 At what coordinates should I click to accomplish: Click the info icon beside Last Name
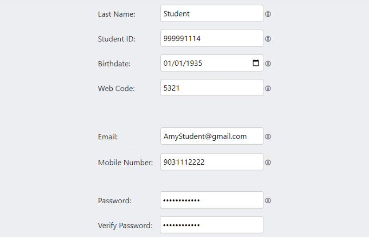[x=268, y=14]
